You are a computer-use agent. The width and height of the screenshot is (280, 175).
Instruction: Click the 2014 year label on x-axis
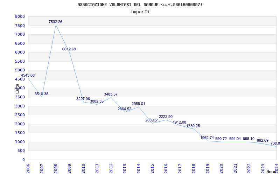click(138, 169)
